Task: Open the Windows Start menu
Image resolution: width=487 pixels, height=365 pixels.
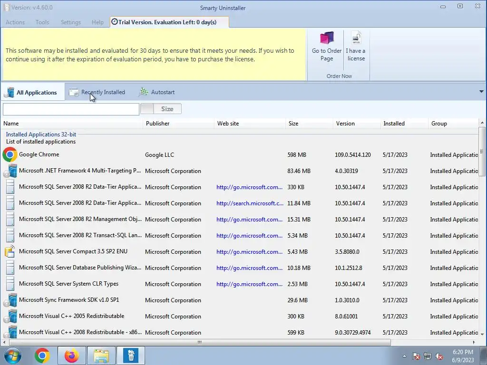Action: tap(12, 355)
